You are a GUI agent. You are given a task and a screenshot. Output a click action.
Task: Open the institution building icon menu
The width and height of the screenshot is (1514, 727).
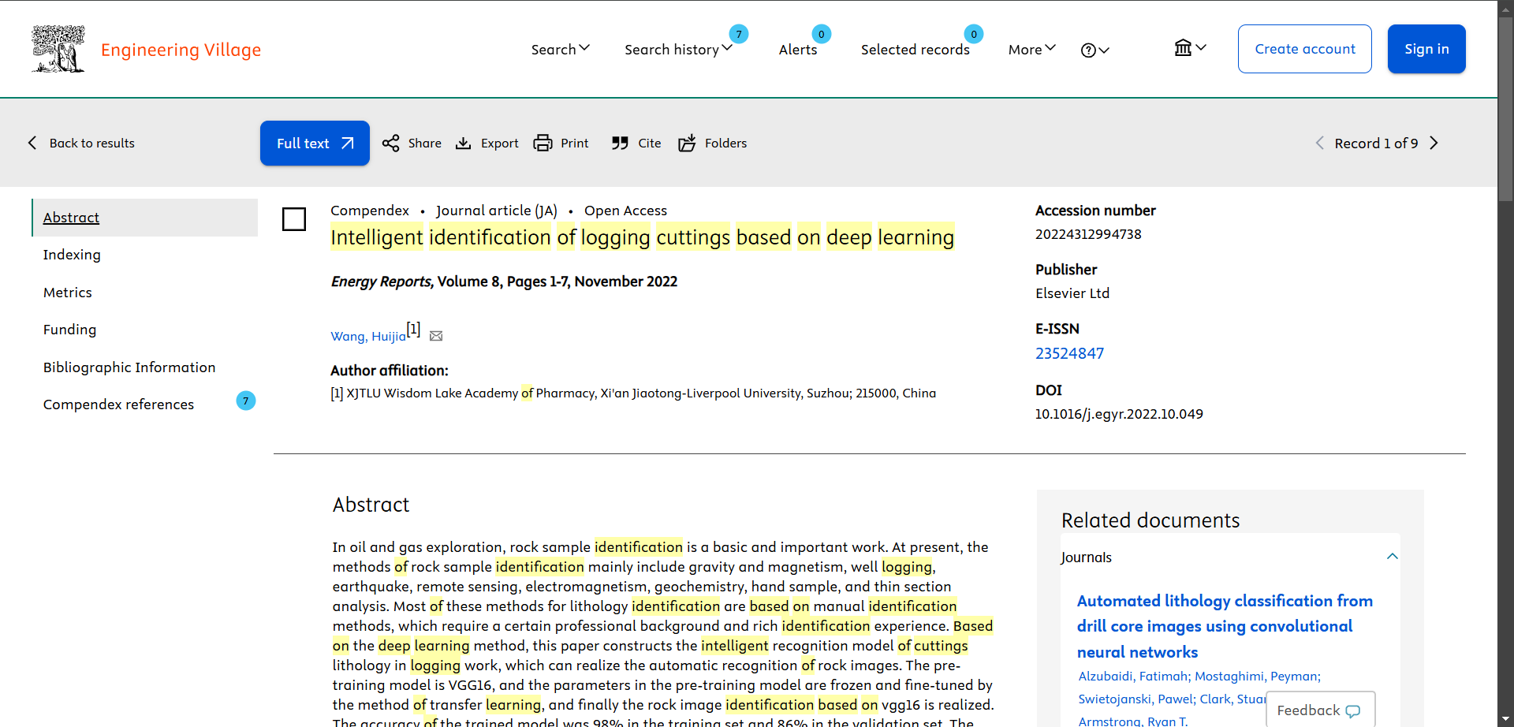click(x=1190, y=48)
